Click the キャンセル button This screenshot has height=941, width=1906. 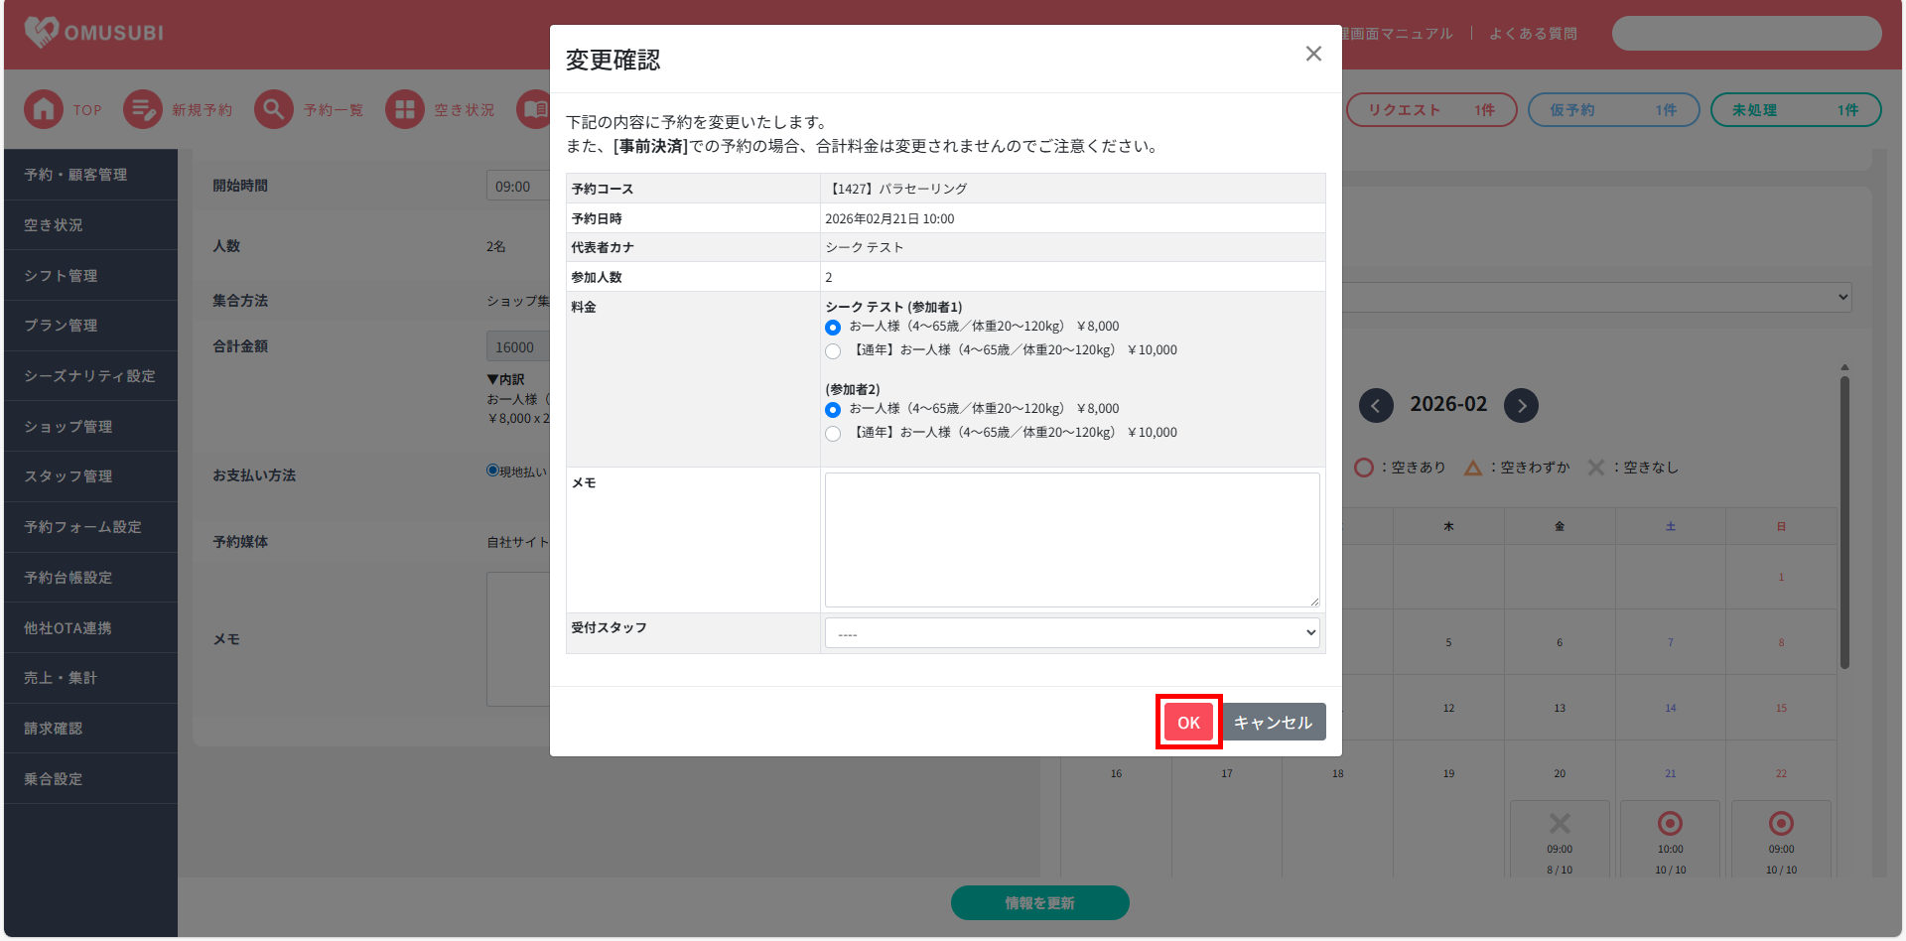1273,723
